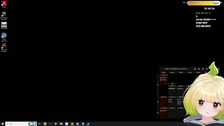
Task: Open the purple round taskbar app
Action: [x=77, y=124]
